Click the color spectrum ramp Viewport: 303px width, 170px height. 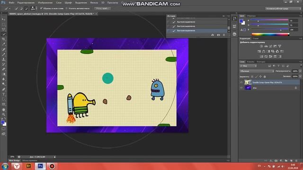(x=270, y=34)
